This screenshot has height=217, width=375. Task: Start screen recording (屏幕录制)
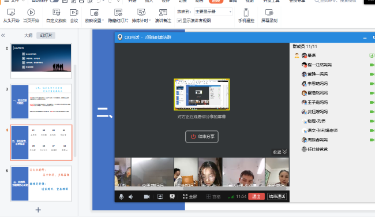pos(269,16)
